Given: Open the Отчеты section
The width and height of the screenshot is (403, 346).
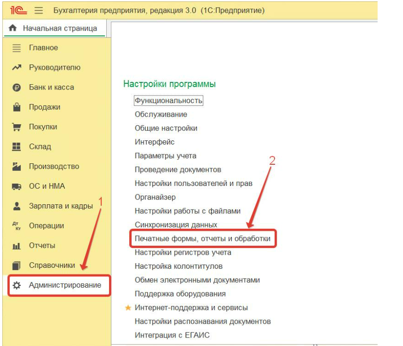Looking at the screenshot, I should (42, 246).
